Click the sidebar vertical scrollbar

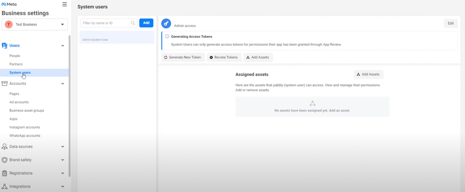click(70, 106)
